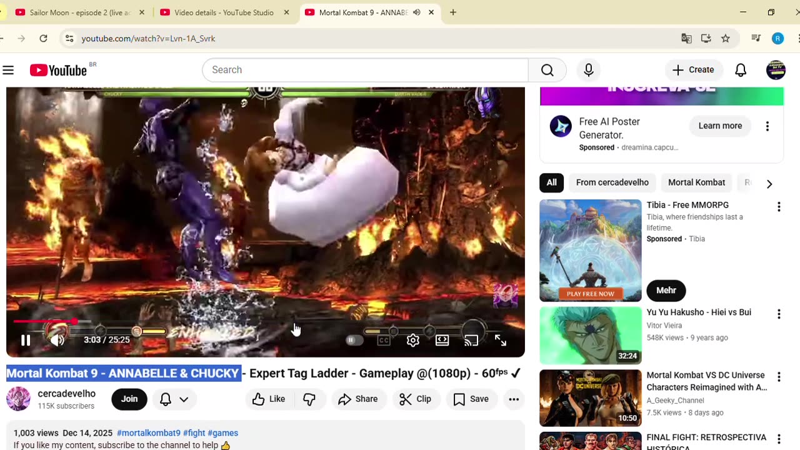Open YouTube notifications bell in header

pos(741,70)
